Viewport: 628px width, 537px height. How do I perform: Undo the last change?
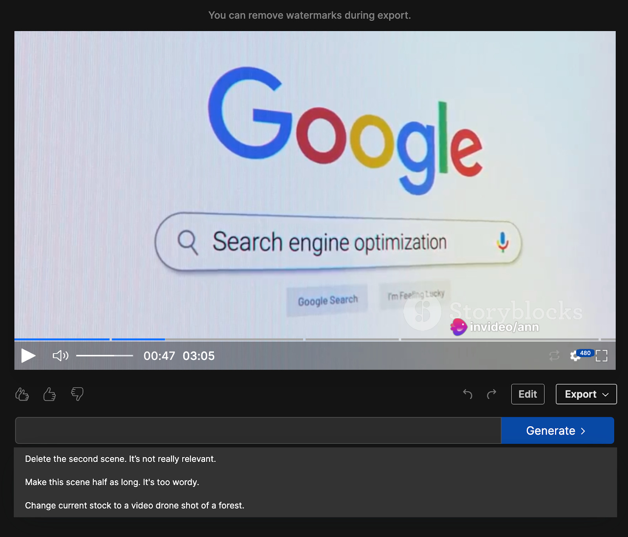coord(467,394)
